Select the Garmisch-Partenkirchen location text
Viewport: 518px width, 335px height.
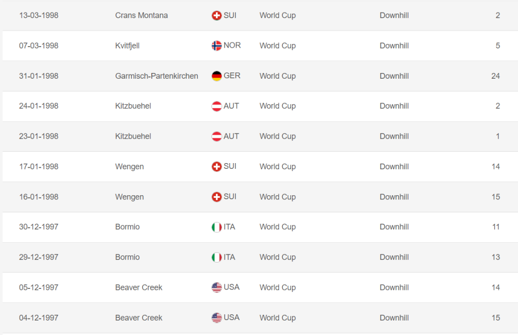[156, 76]
